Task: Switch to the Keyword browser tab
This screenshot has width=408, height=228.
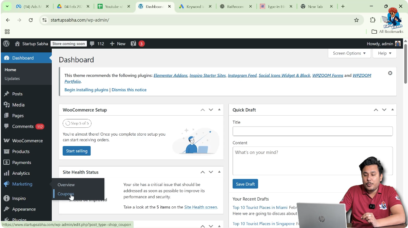Action: point(195,7)
